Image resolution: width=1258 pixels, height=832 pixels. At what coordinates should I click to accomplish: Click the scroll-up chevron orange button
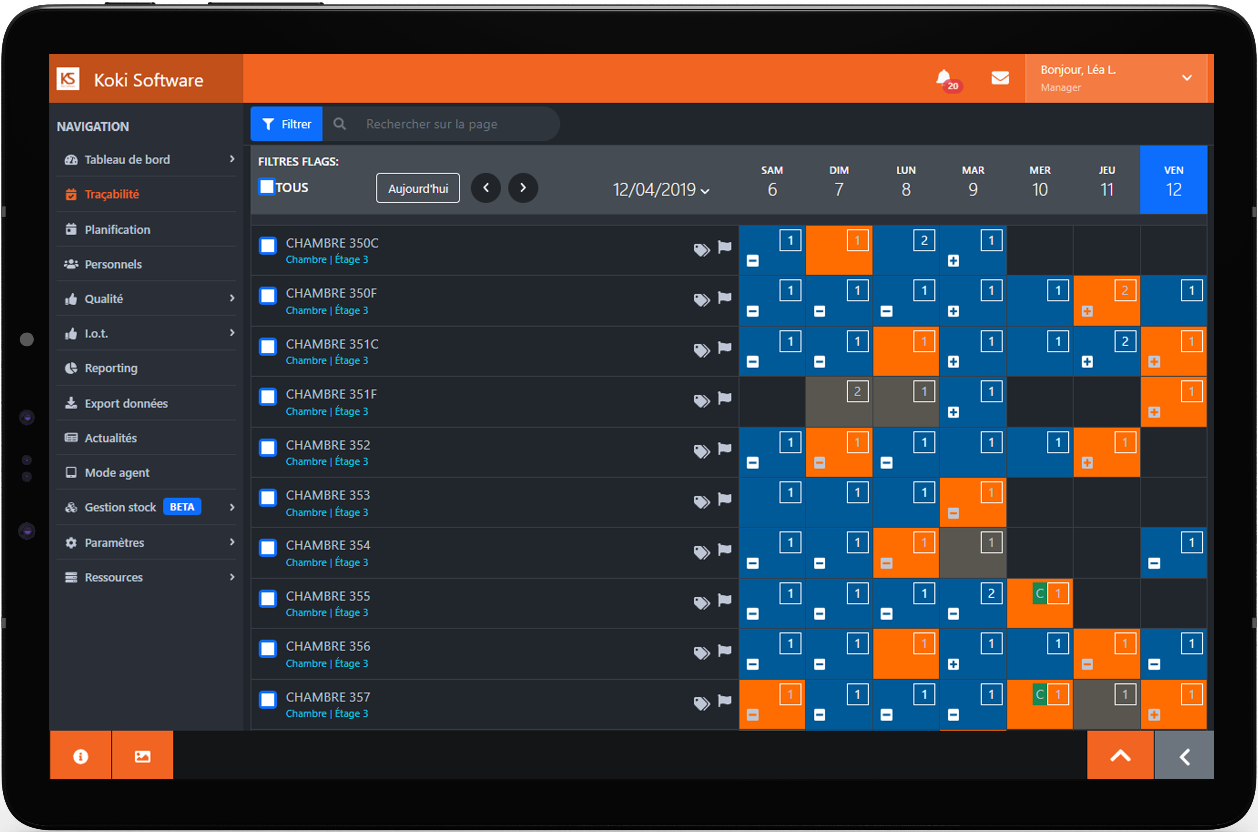pos(1120,755)
